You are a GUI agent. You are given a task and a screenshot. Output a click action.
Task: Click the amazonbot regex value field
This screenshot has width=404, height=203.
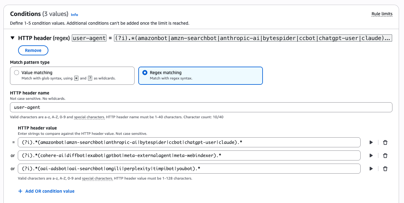pos(189,142)
